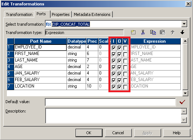The width and height of the screenshot is (193, 140).
Task: Open the Select transformation dropdown
Action: (184, 24)
